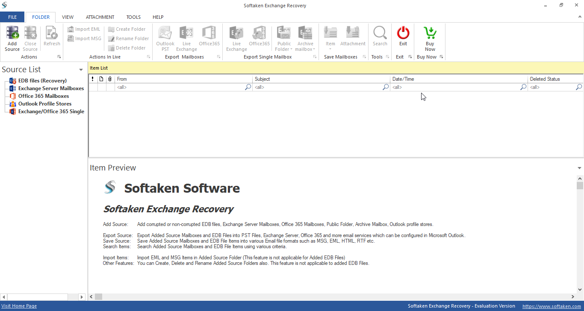
Task: Choose Office365 under Export Single Mailbox
Action: click(260, 36)
